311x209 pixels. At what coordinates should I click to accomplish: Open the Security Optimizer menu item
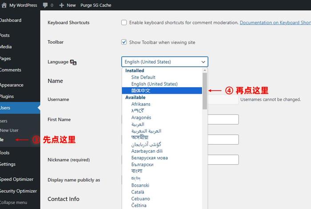18,191
